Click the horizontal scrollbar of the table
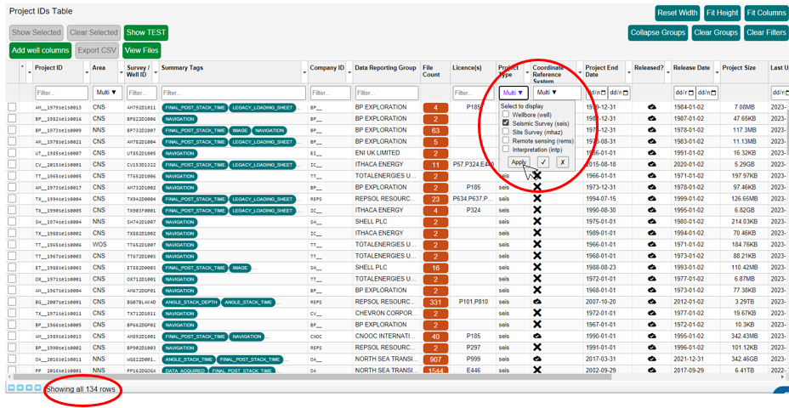 [x=311, y=377]
